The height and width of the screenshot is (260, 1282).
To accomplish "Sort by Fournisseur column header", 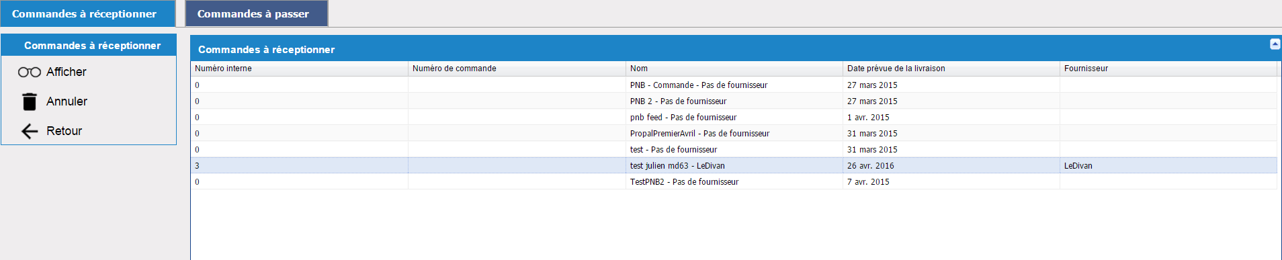I will tap(1168, 69).
